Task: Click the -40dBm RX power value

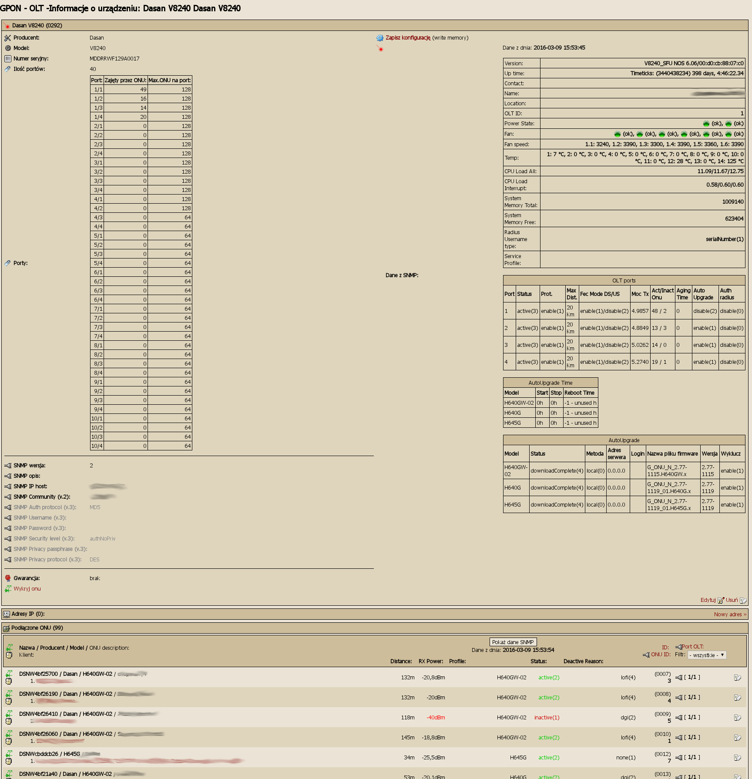Action: tap(436, 718)
